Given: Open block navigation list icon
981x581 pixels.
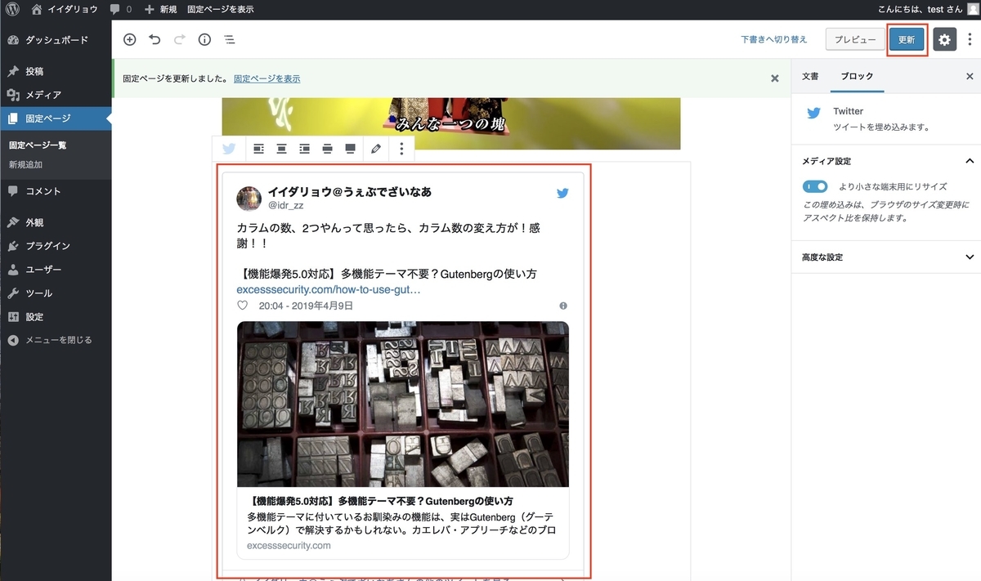Looking at the screenshot, I should pos(230,39).
